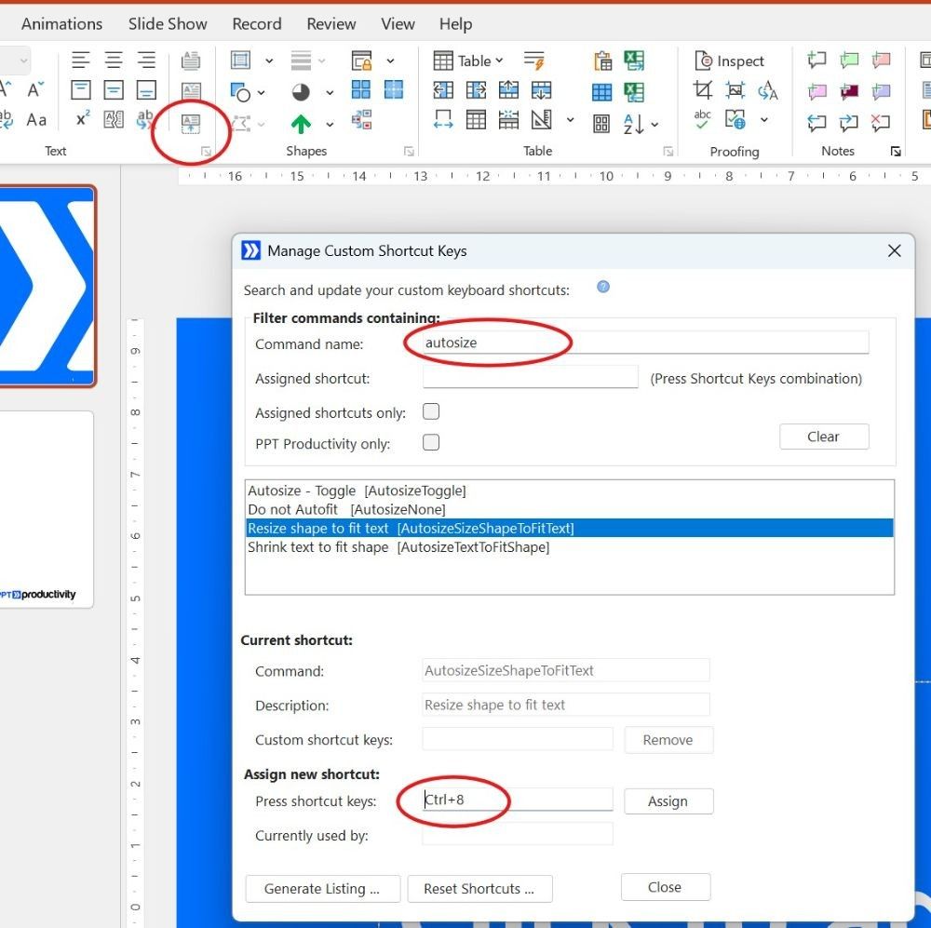
Task: Toggle 'PPT Productivity only' checkbox
Action: (431, 442)
